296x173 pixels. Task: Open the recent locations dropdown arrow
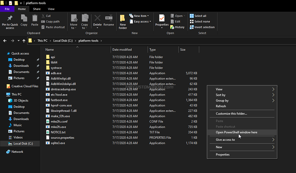pyautogui.click(x=18, y=41)
